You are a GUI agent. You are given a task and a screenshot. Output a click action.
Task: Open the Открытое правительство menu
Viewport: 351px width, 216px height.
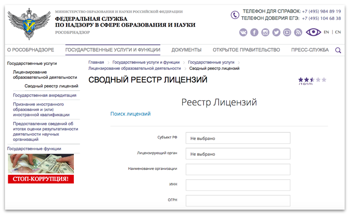246,50
